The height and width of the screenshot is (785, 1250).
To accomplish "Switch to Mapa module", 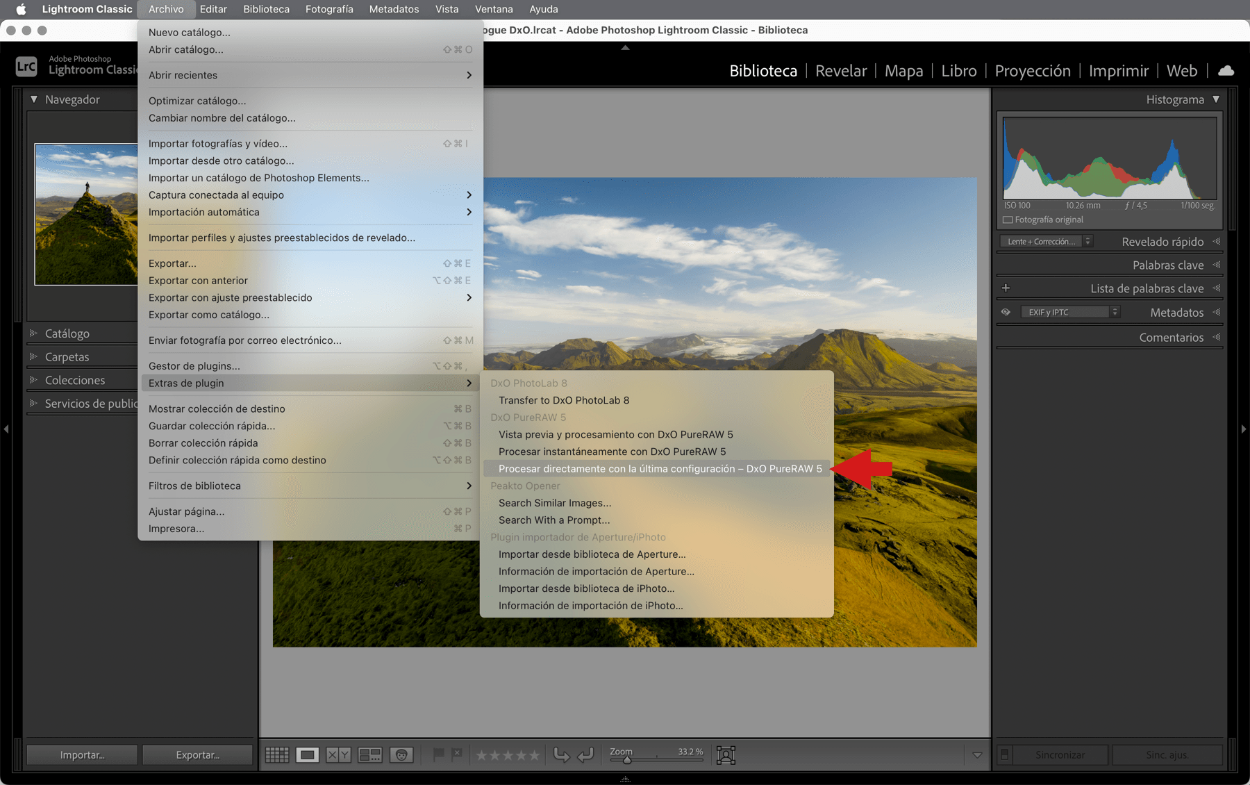I will pos(903,71).
